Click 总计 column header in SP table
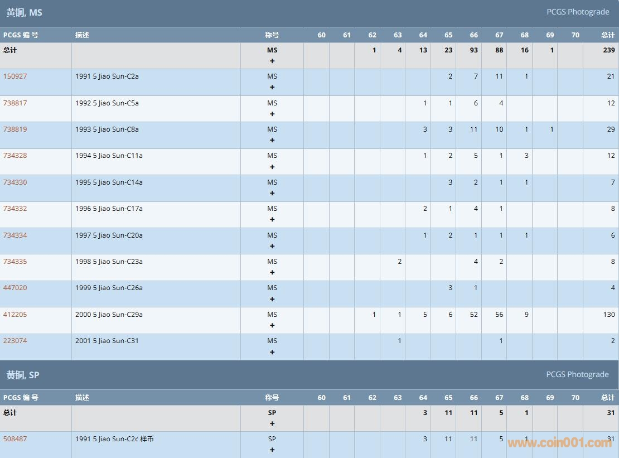Image resolution: width=619 pixels, height=458 pixels. point(608,398)
